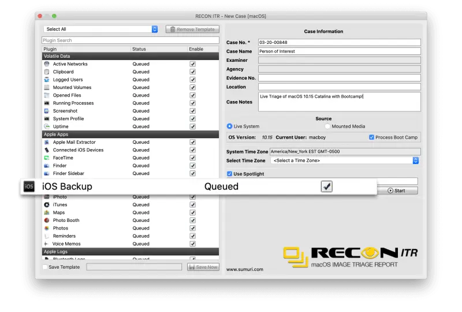Click the Agency input field

(x=340, y=69)
